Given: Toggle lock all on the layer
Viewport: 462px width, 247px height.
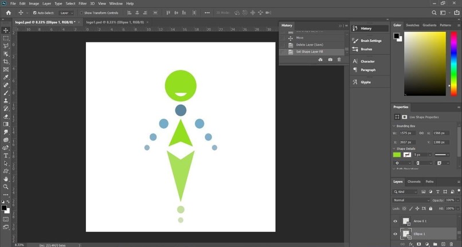Looking at the screenshot, I should coord(430,209).
